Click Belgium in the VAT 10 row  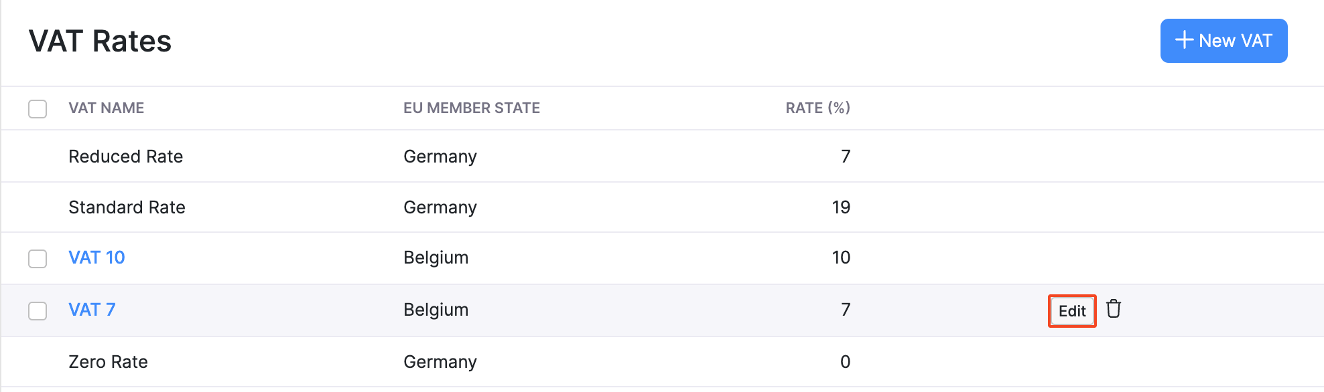point(436,258)
